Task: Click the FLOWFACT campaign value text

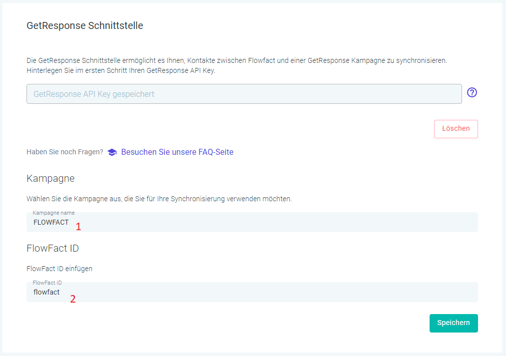Action: [51, 222]
